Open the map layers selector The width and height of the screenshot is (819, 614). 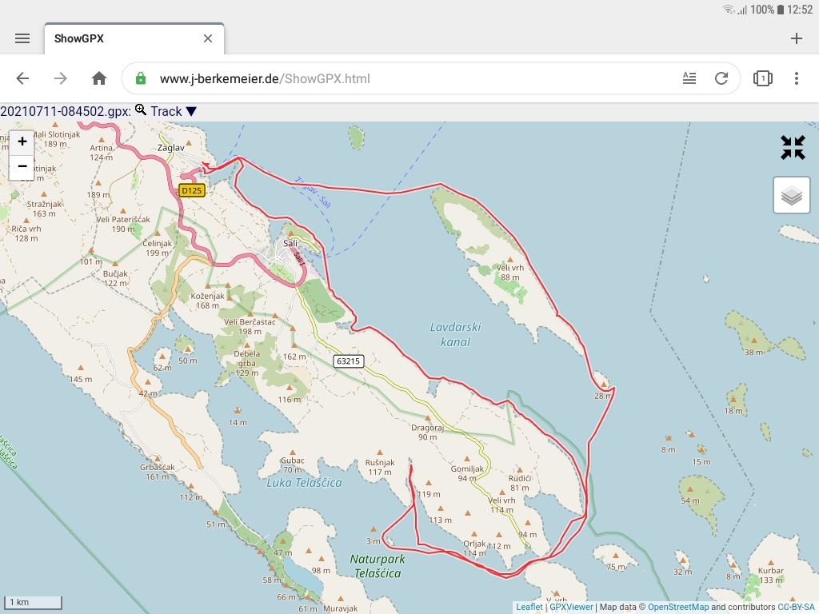click(x=792, y=196)
